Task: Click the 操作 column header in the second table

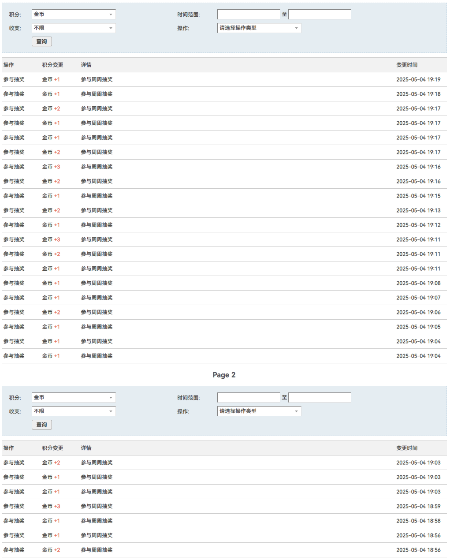Action: pos(9,448)
